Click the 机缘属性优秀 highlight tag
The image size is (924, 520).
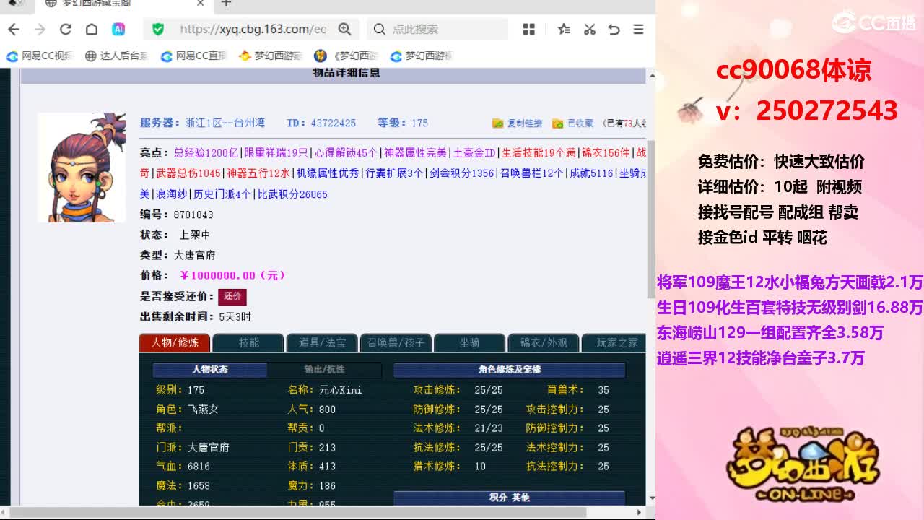point(328,173)
